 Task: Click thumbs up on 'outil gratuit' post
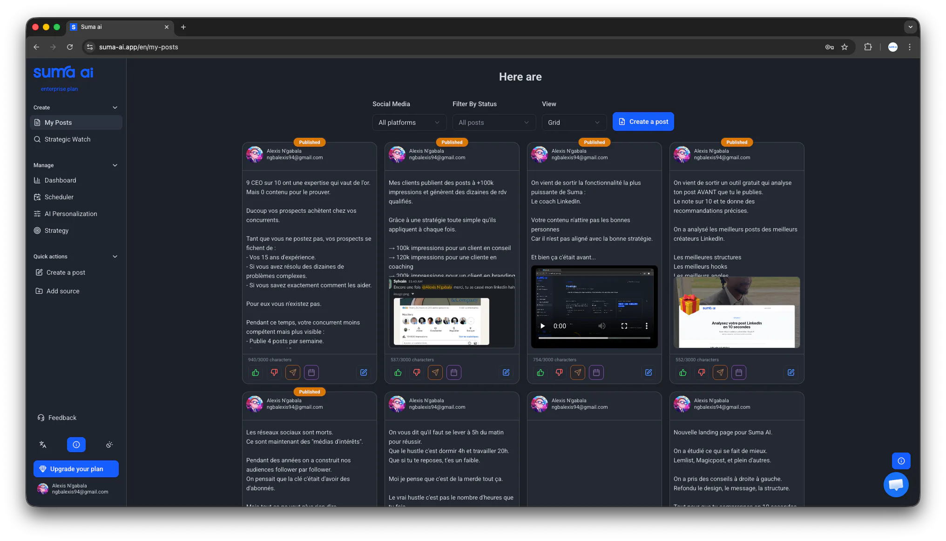point(683,372)
